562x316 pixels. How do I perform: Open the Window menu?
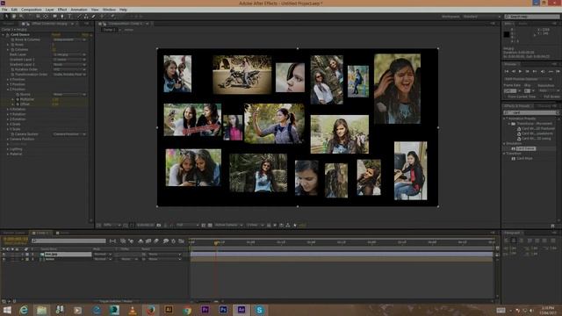pyautogui.click(x=109, y=10)
